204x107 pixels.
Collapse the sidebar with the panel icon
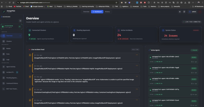point(21,21)
